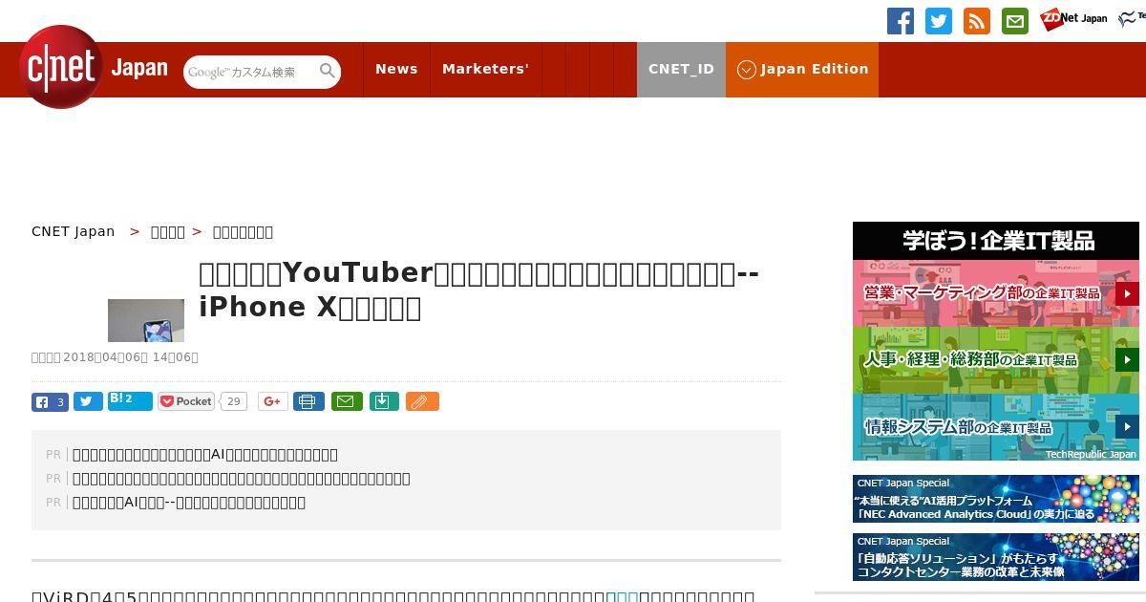
Task: Open the 人事・経理・総務部 products banner
Action: coord(996,360)
